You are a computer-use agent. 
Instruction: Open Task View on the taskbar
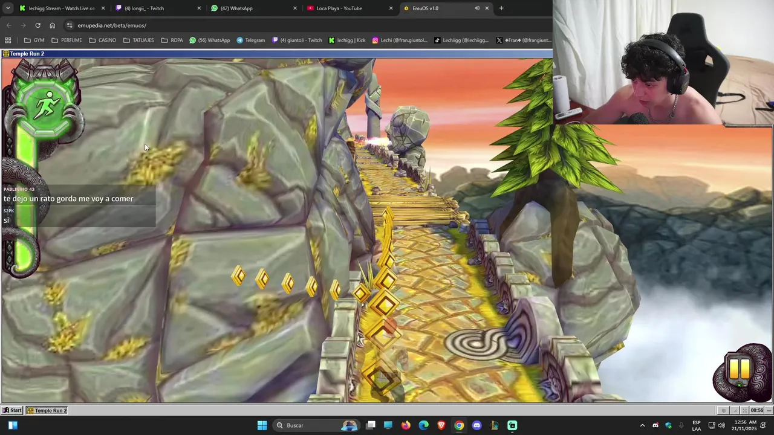371,425
